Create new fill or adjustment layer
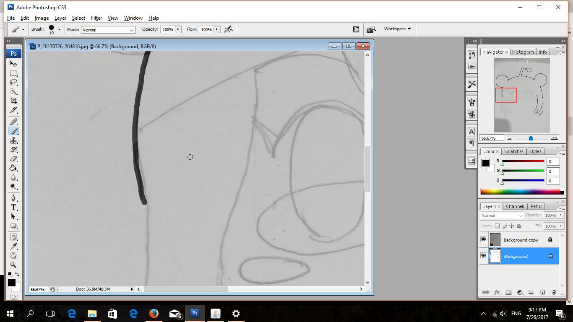Image resolution: width=573 pixels, height=322 pixels. pos(520,292)
